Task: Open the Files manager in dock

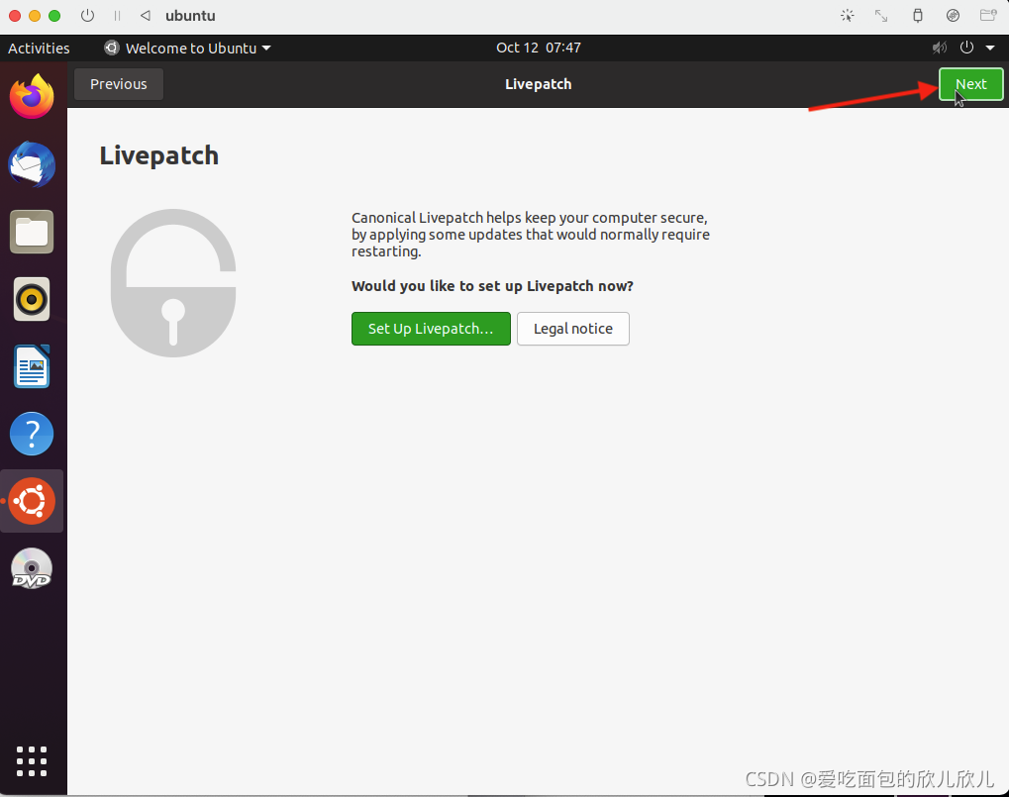Action: point(32,232)
